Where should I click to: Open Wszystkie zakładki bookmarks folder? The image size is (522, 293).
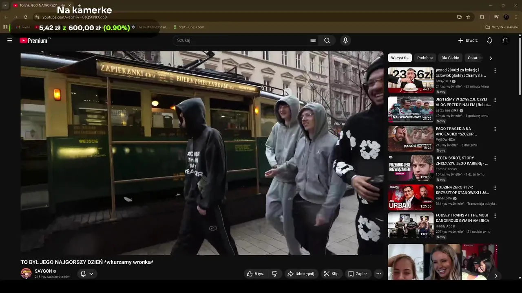502,27
